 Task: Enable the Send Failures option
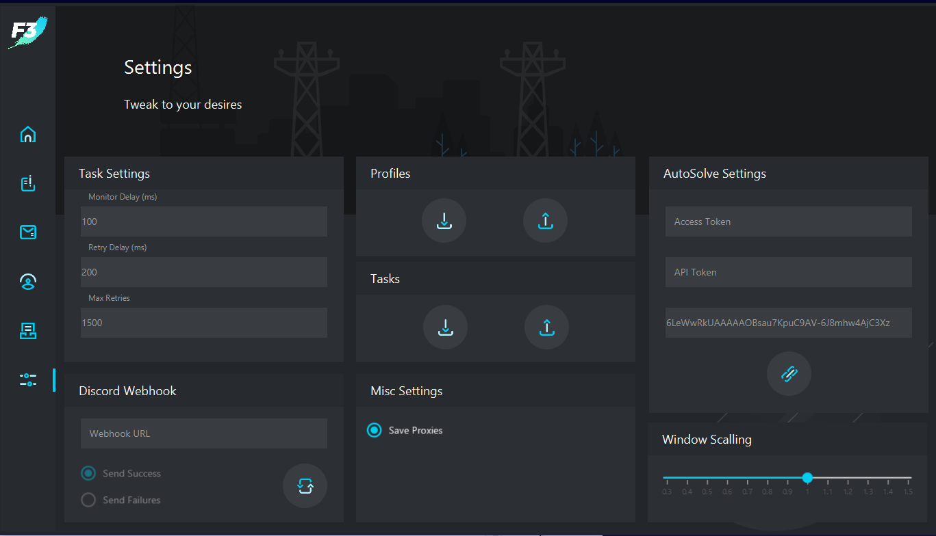(x=88, y=500)
